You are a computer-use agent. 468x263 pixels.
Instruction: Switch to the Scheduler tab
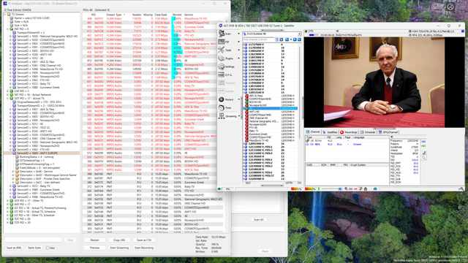367,132
